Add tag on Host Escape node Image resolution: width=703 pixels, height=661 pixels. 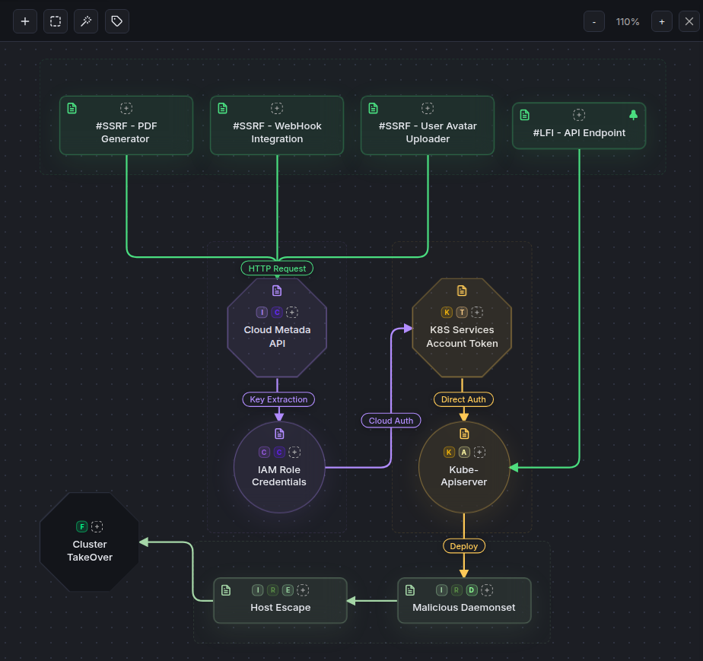(x=303, y=590)
